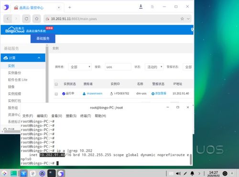Open the owner filter dropdown
Image resolution: width=239 pixels, height=177 pixels.
tap(80, 67)
